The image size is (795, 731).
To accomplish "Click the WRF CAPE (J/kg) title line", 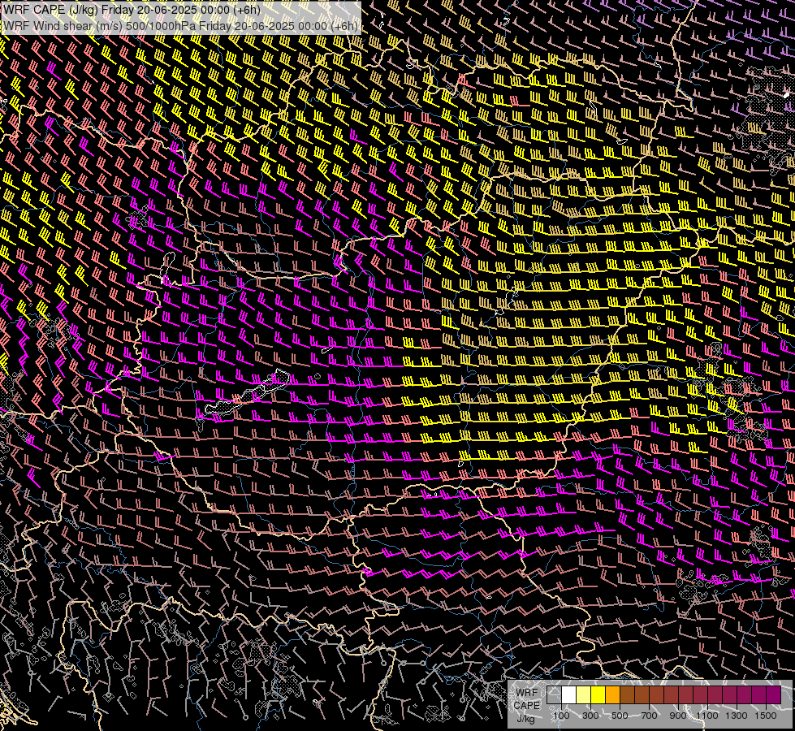I will point(132,10).
